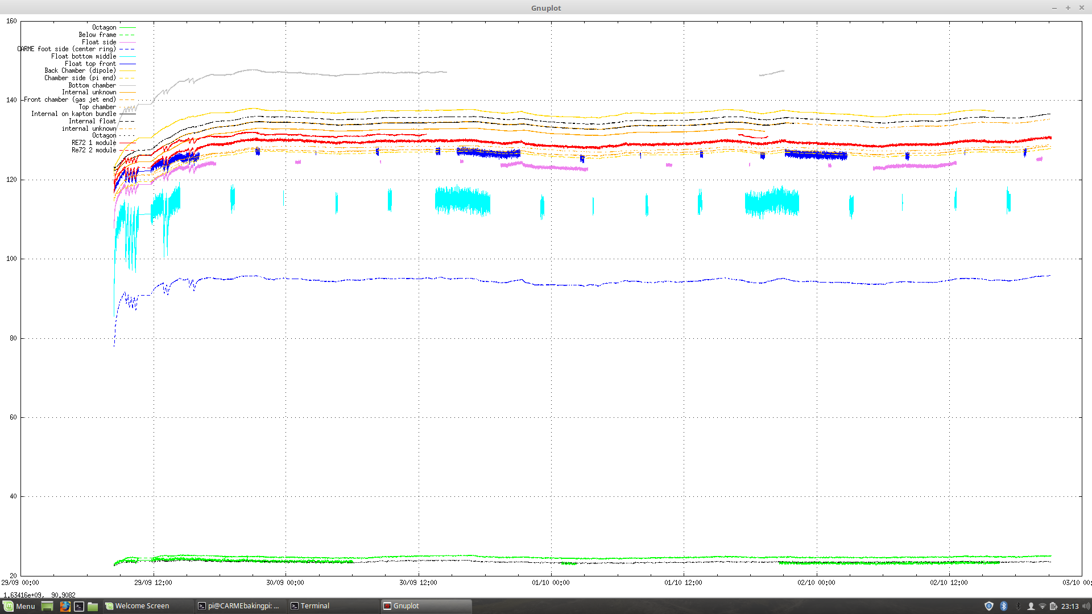Screen dimensions: 1092x614
Task: Click the show desktop icon in panel
Action: click(47, 606)
